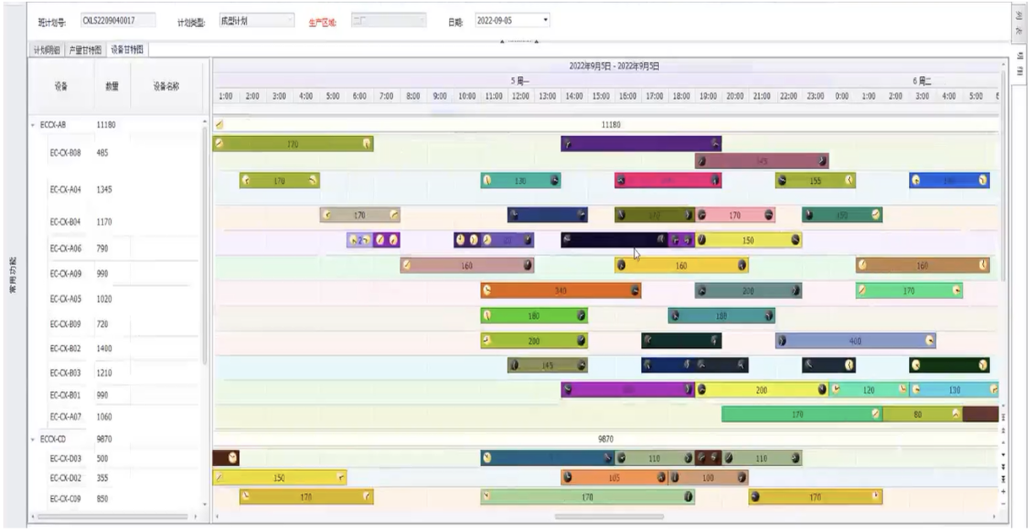Click end clock icon of green 170 bar in EC-CX-A07 row

876,415
